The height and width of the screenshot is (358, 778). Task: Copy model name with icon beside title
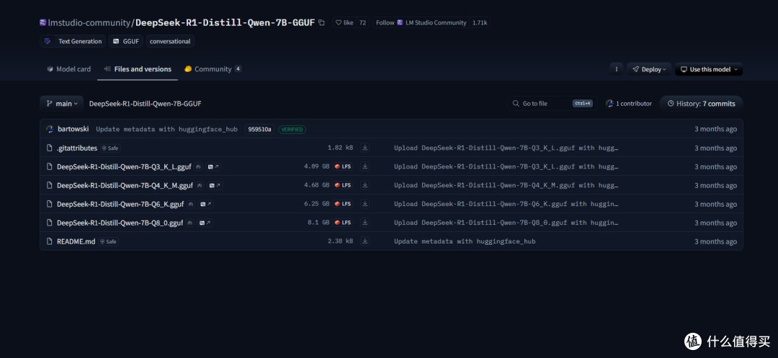[x=321, y=23]
